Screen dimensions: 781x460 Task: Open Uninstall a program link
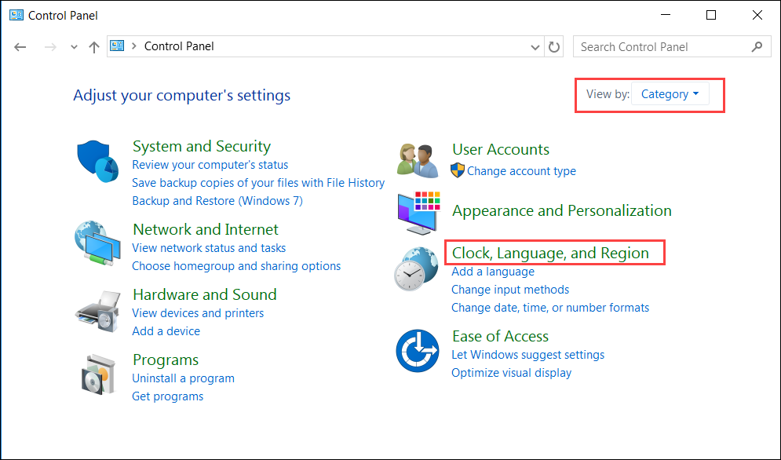click(x=183, y=378)
